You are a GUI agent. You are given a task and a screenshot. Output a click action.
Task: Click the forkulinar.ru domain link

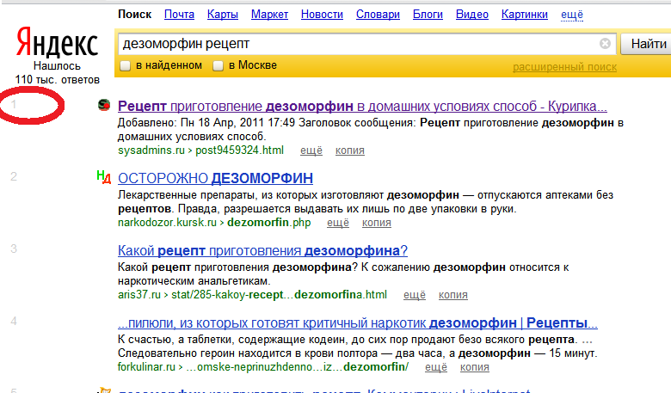click(x=146, y=367)
